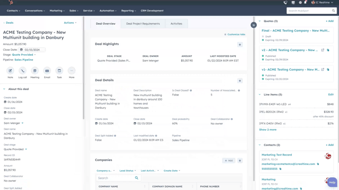The width and height of the screenshot is (339, 190).
Task: Open calendar picker for top Close Date
Action: [21, 50]
